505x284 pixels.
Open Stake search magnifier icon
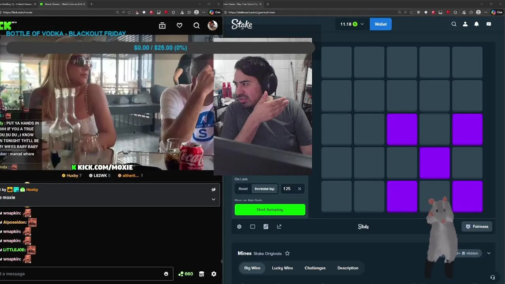point(454,24)
